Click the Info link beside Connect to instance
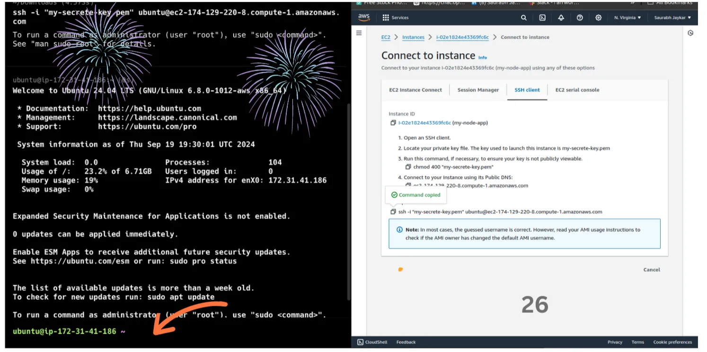Viewport: 707px width, 352px height. coord(482,58)
